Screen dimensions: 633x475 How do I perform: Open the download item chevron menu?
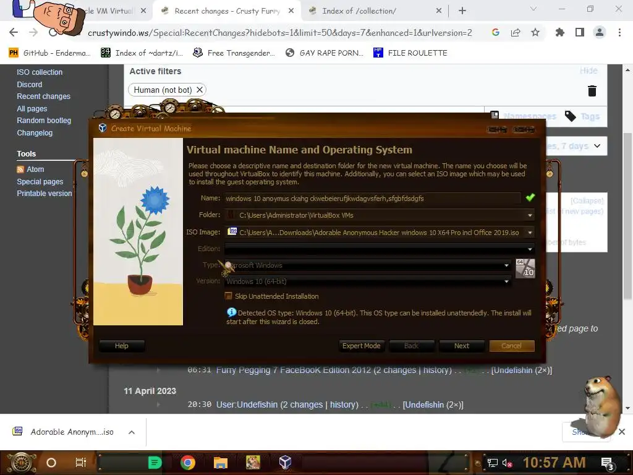pos(132,432)
